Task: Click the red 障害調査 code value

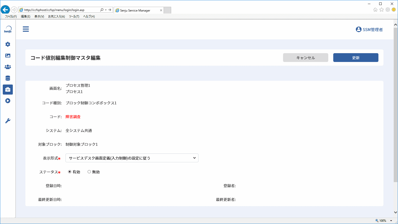Action: click(x=73, y=117)
